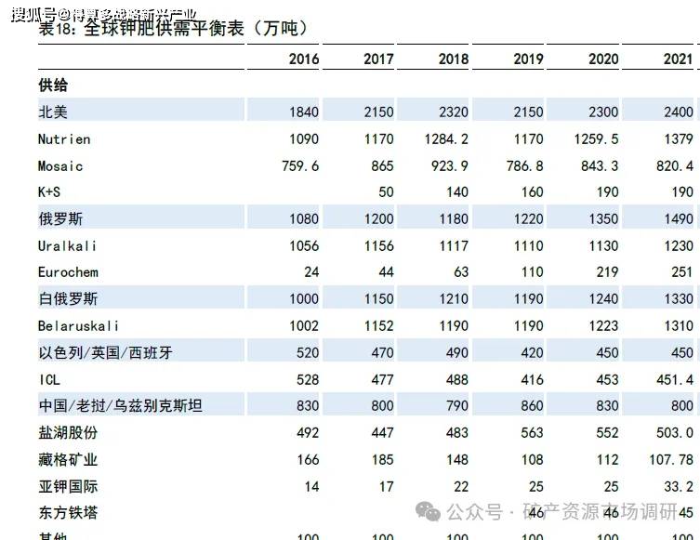Select Mosaic 2021 value 820.4

pyautogui.click(x=675, y=166)
